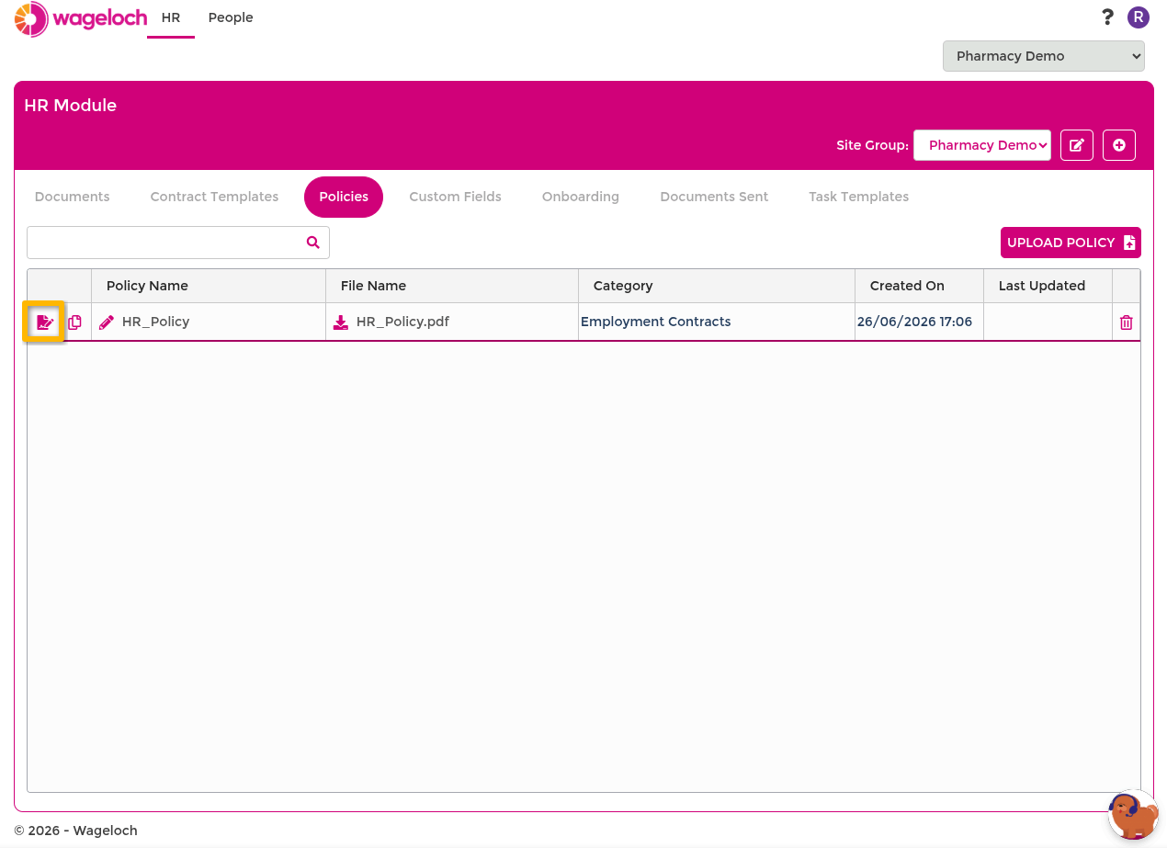1167x848 pixels.
Task: Click the edit site group icon
Action: tap(1077, 145)
